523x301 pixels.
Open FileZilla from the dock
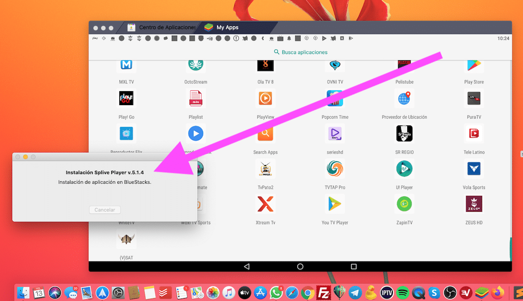[x=323, y=292]
